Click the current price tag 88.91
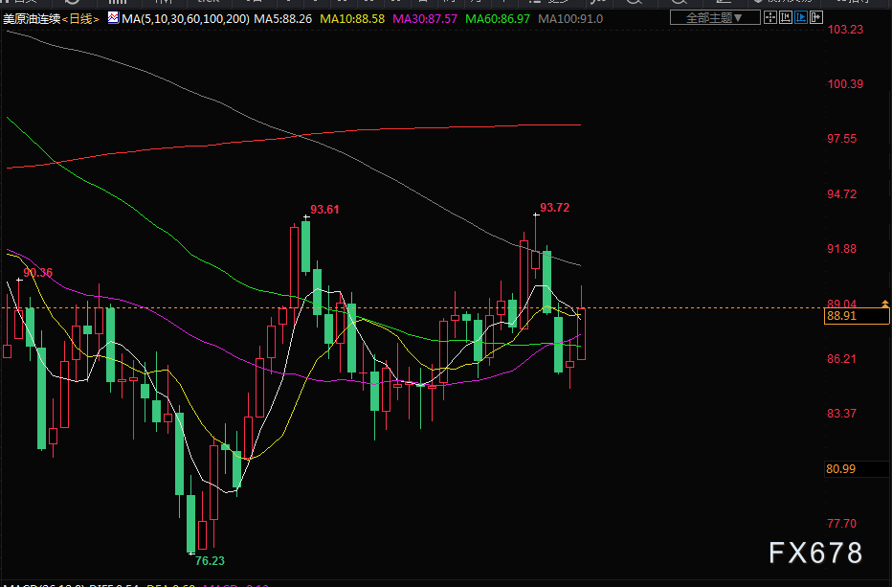Image resolution: width=892 pixels, height=587 pixels. [x=841, y=316]
